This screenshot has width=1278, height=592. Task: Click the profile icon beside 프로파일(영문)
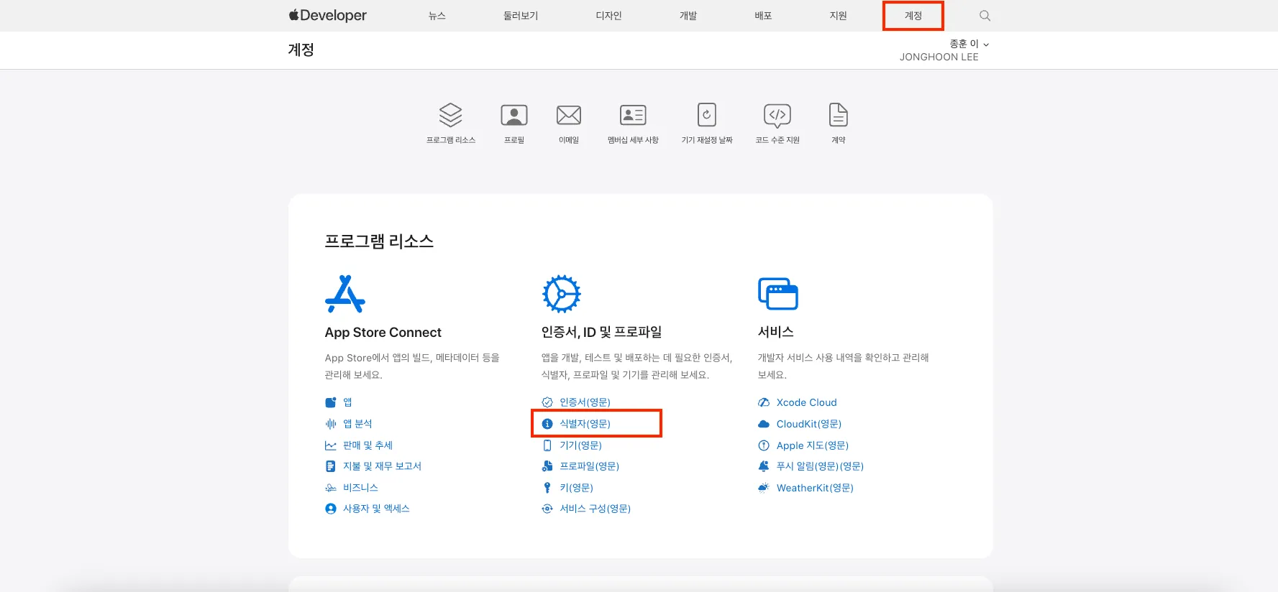(547, 466)
